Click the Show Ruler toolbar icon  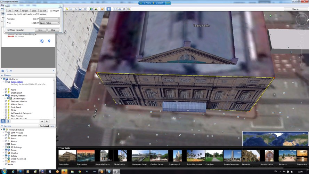click(x=109, y=9)
